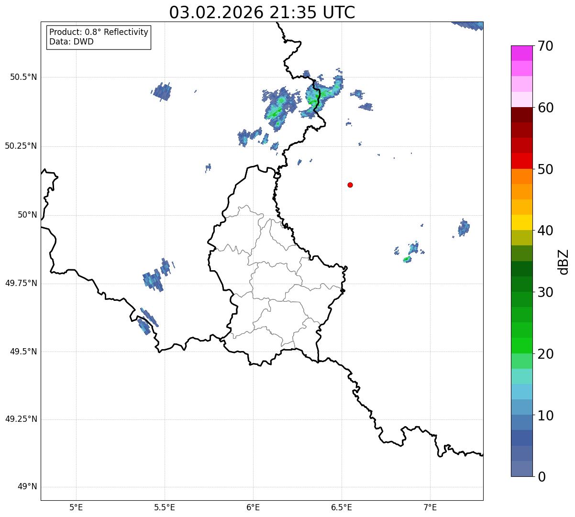Click the latitude label 49.75°N
The height and width of the screenshot is (517, 575).
21,283
